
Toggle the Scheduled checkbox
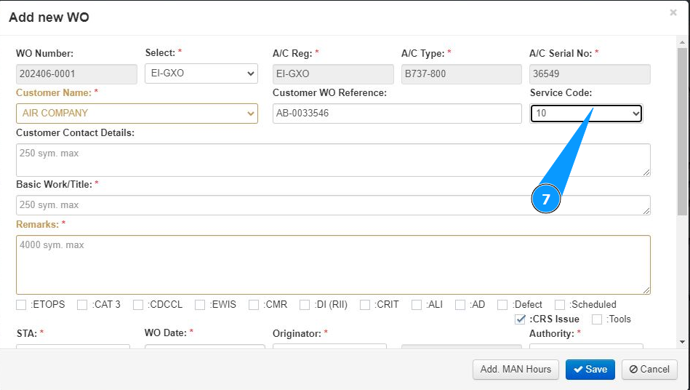[x=560, y=305]
